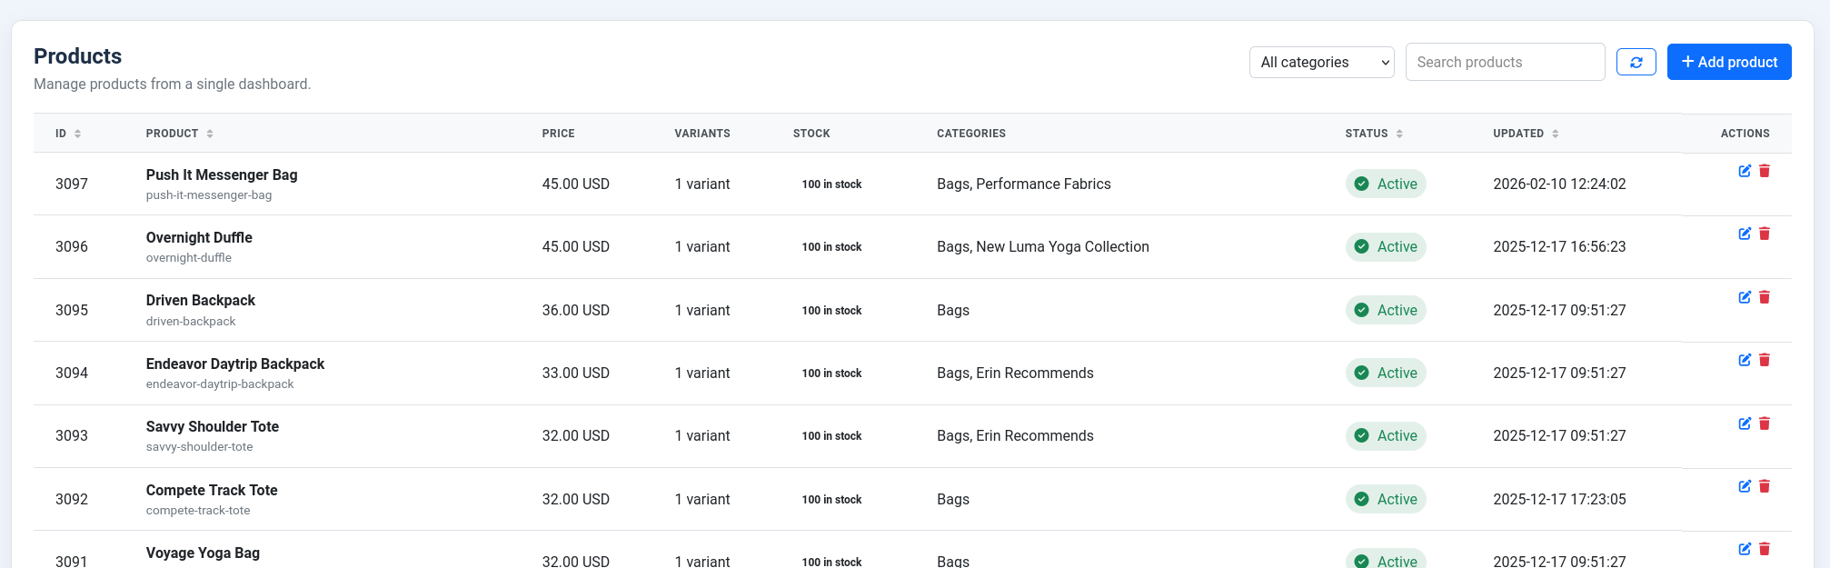The width and height of the screenshot is (1830, 568).
Task: Delete the Push It Messenger Bag product
Action: [x=1765, y=171]
